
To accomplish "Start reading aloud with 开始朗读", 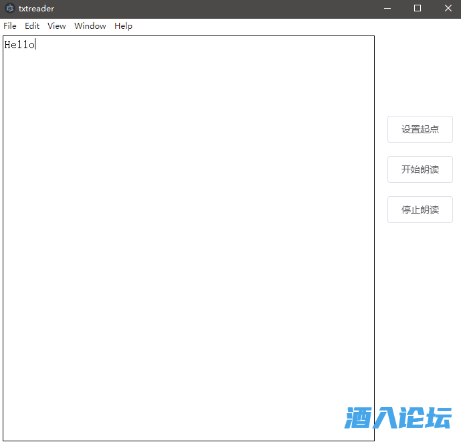I will (x=420, y=169).
